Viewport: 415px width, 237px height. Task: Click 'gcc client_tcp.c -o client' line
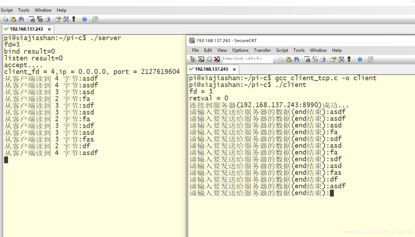(x=283, y=78)
